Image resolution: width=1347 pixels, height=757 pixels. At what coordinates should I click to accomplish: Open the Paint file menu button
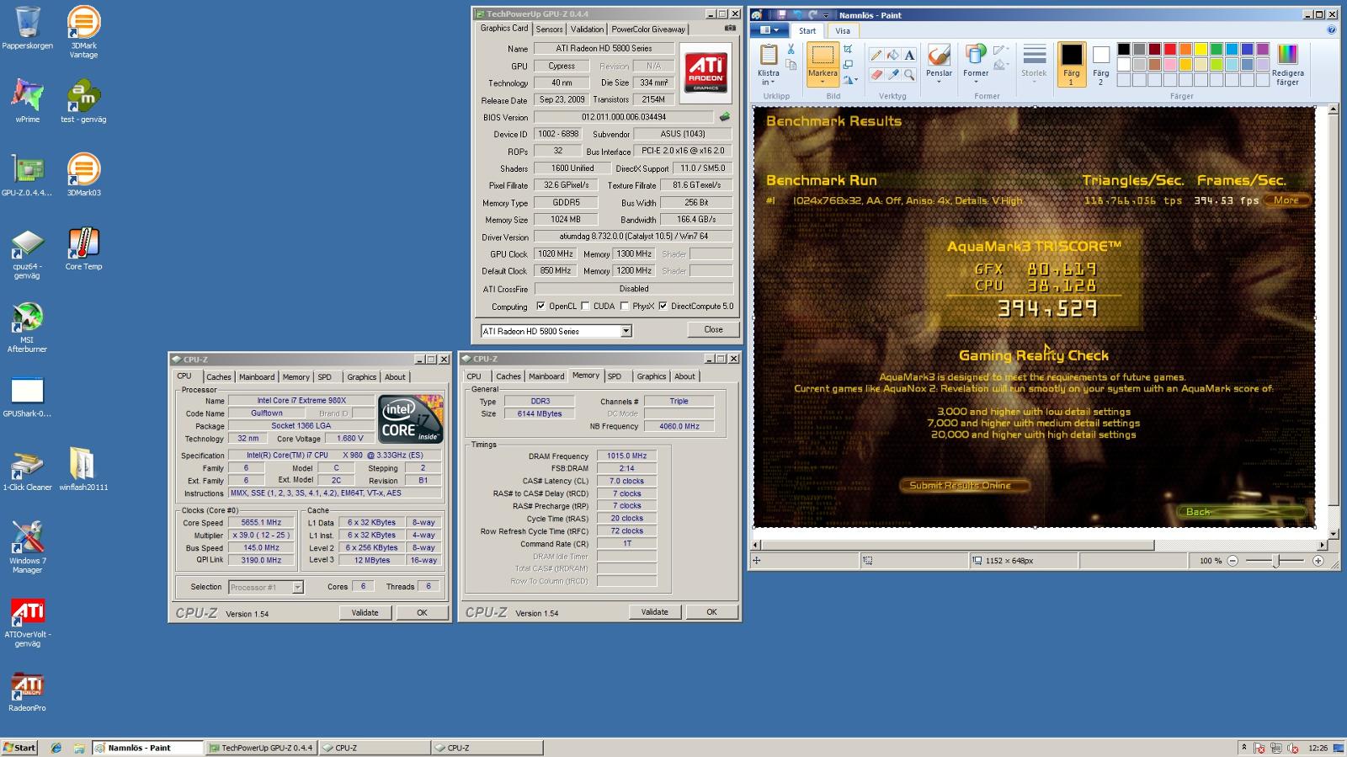coord(769,30)
